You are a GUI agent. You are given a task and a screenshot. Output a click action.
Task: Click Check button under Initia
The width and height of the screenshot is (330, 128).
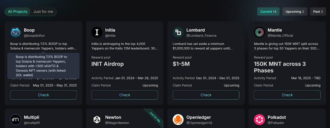tap(125, 95)
